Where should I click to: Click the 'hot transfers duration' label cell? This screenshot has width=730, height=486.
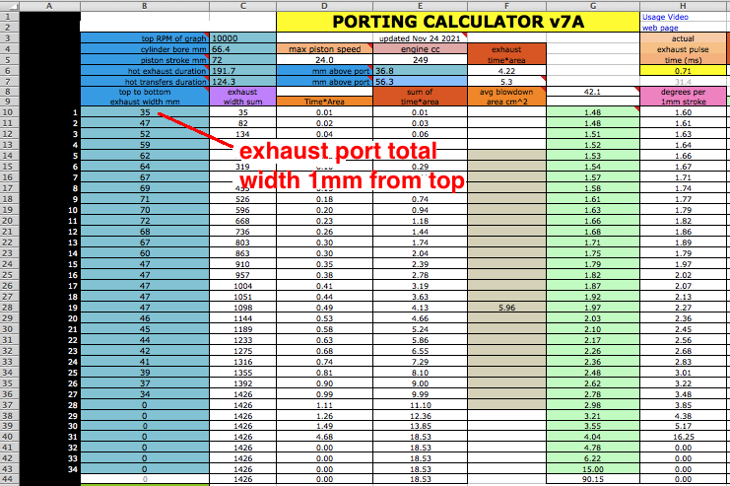click(145, 82)
